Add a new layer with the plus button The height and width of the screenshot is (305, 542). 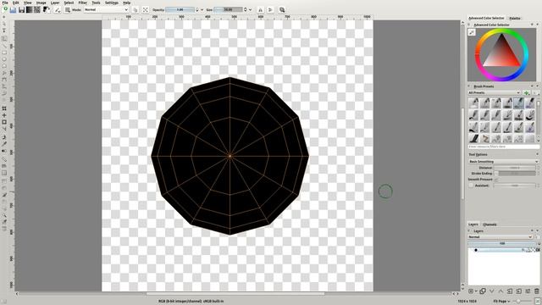click(471, 291)
